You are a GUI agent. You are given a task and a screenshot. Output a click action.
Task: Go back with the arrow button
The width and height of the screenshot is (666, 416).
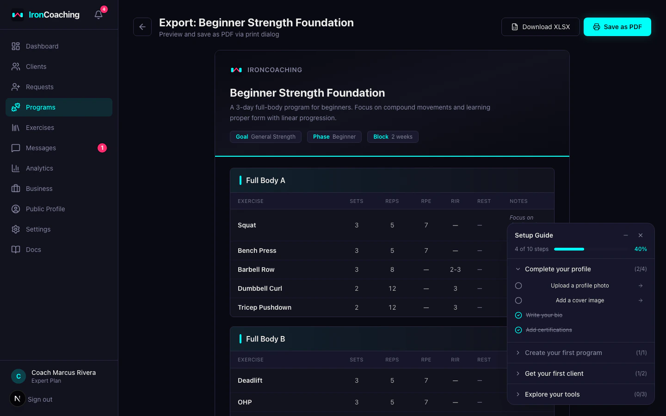(142, 27)
